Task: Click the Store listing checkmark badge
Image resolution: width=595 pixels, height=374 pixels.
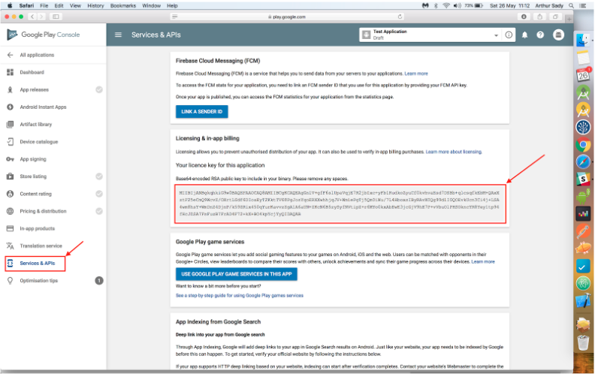Action: [99, 176]
